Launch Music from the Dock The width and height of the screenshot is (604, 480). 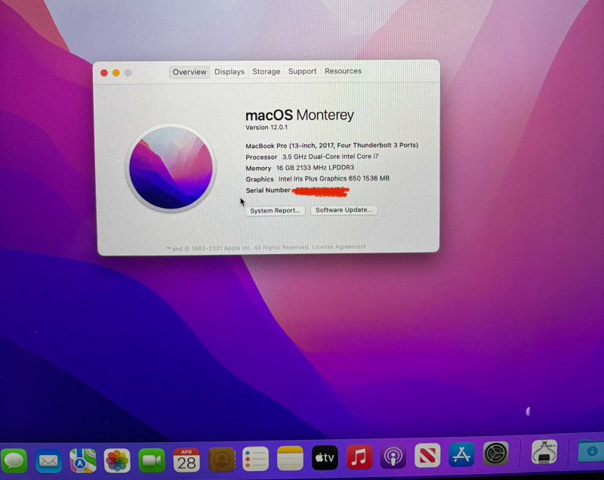(x=359, y=457)
